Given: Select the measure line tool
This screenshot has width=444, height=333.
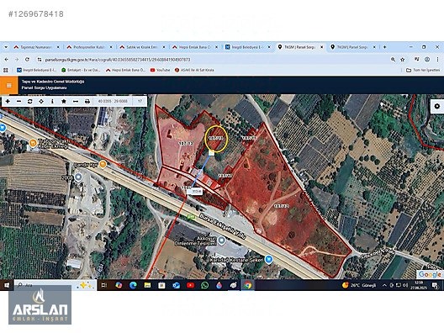Looking at the screenshot, I should tap(76, 102).
